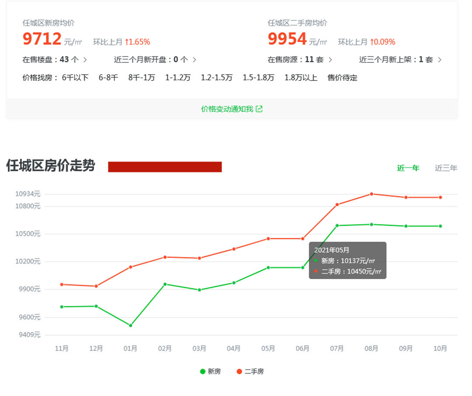This screenshot has width=472, height=396.
Task: Click chevron next to 在售房源 11 套
Action: click(x=330, y=60)
